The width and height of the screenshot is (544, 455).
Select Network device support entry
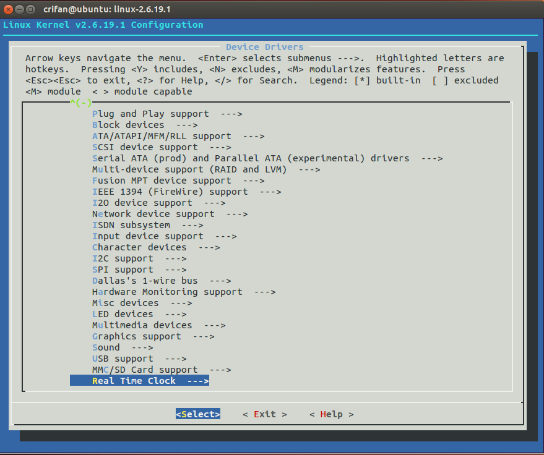tap(170, 214)
